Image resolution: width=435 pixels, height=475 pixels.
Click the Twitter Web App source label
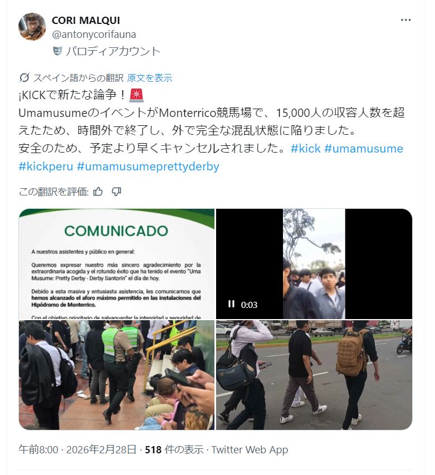tap(250, 449)
